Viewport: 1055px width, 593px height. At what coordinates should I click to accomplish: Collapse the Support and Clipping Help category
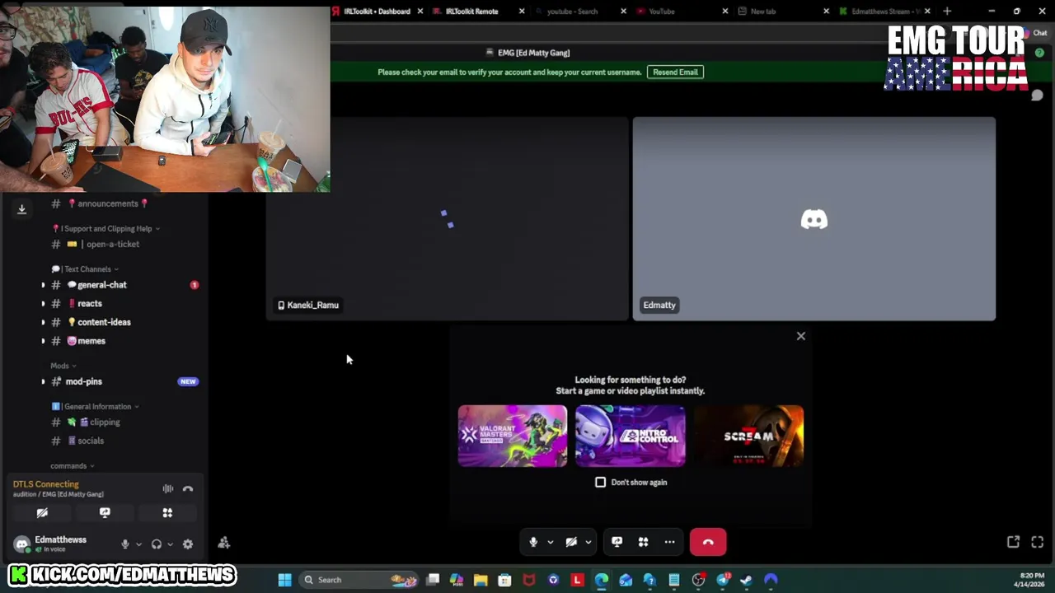(105, 229)
